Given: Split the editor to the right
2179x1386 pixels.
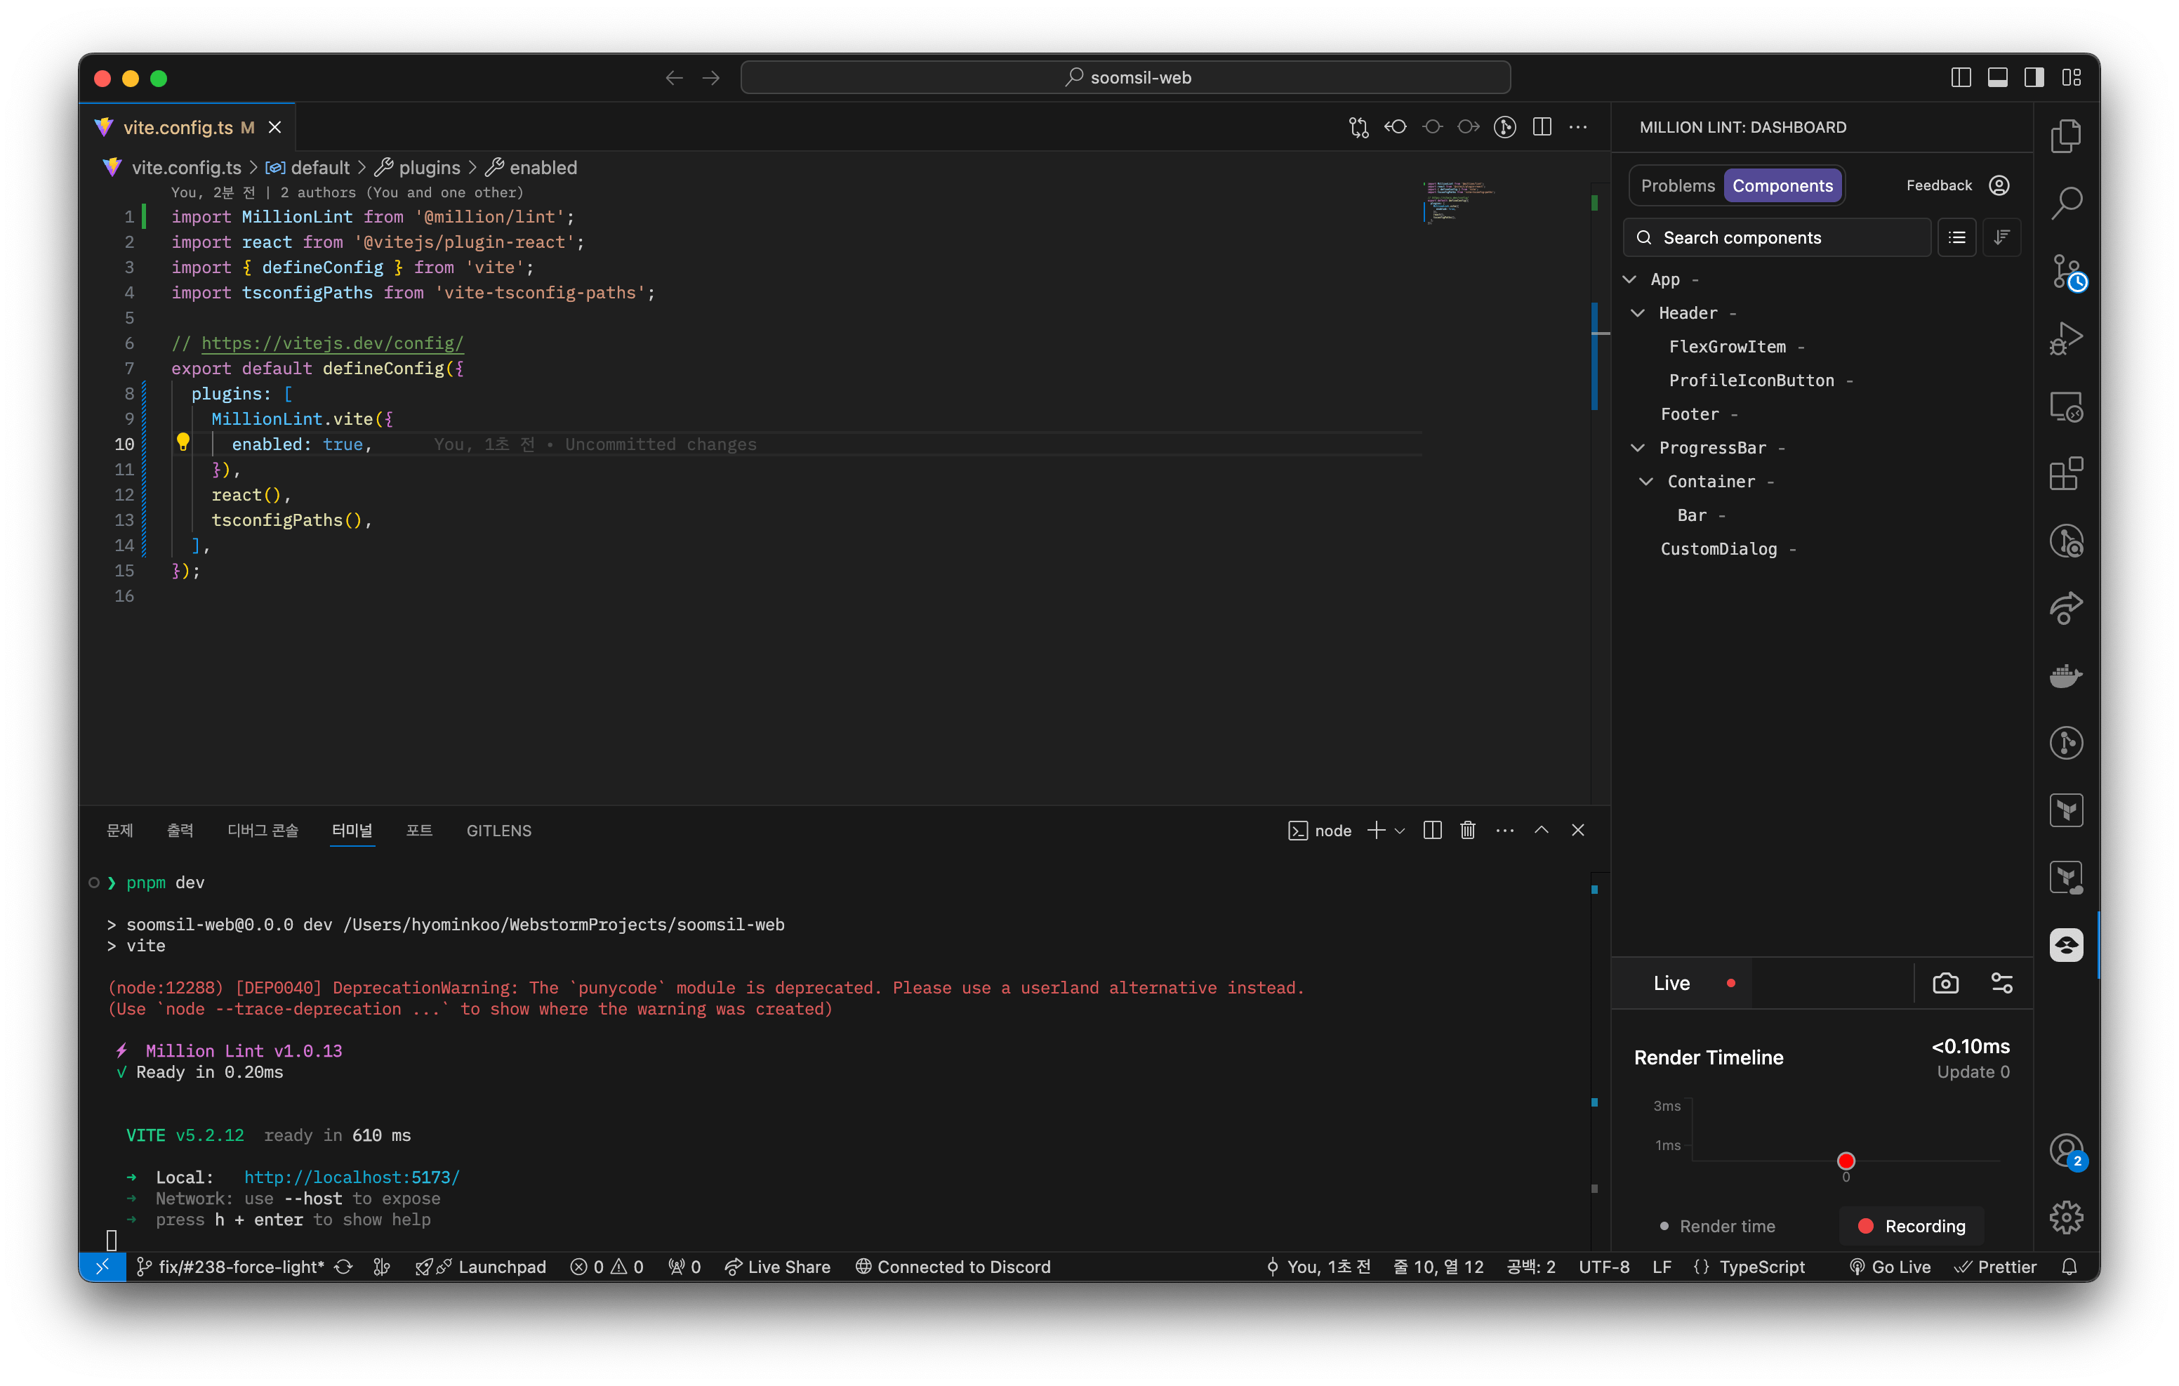Looking at the screenshot, I should 1542,128.
